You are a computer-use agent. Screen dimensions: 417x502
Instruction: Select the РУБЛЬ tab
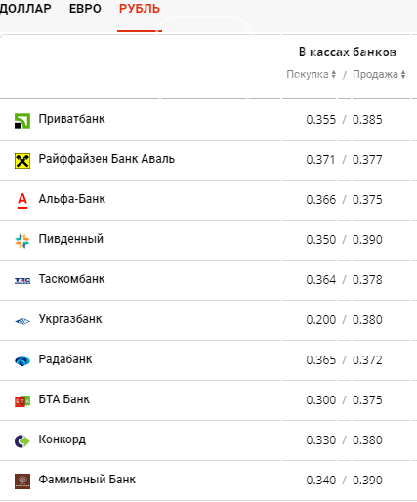140,9
